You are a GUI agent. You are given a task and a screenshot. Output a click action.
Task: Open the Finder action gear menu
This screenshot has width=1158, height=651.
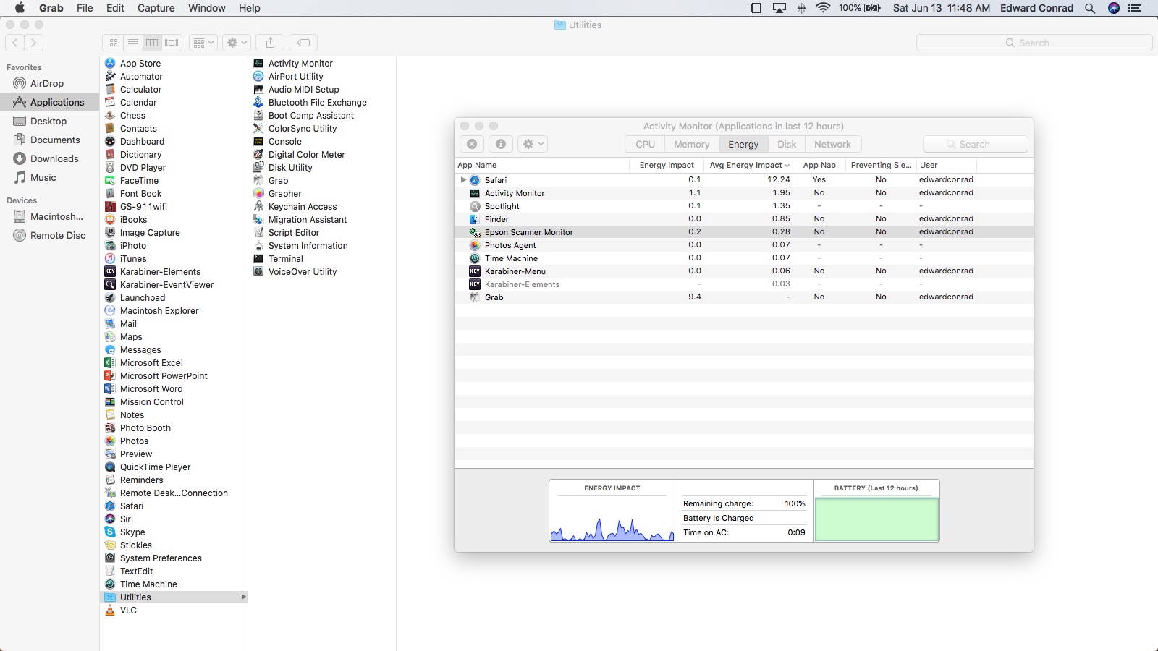(x=237, y=43)
